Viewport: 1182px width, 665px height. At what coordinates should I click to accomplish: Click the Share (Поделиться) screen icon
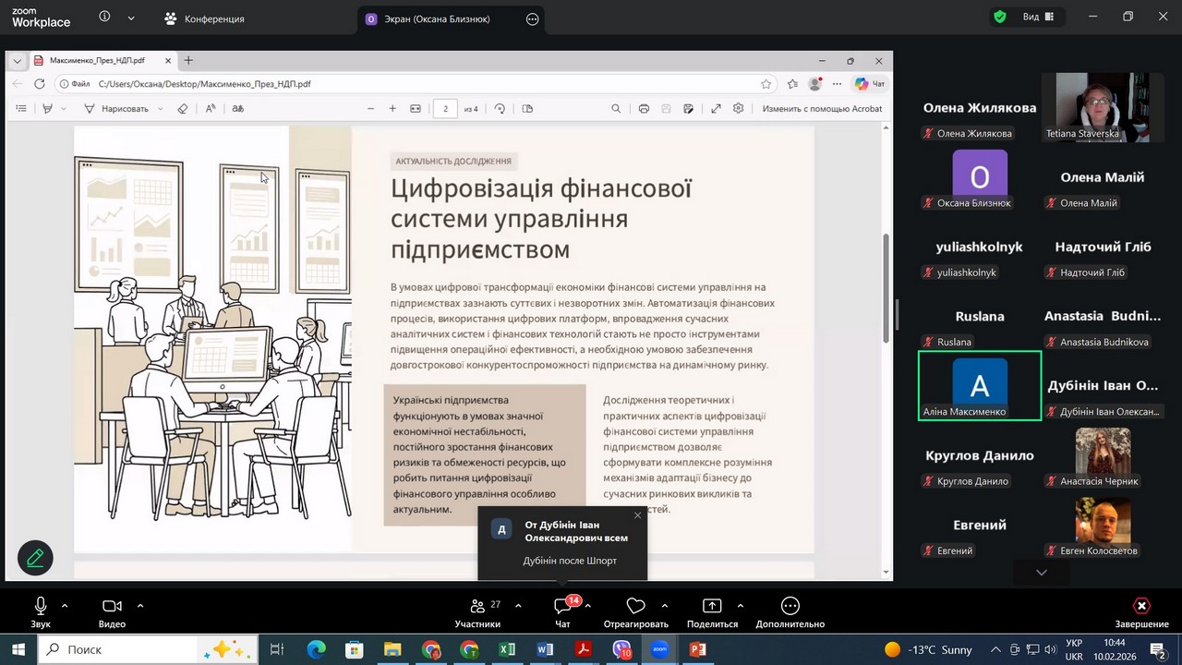tap(712, 607)
